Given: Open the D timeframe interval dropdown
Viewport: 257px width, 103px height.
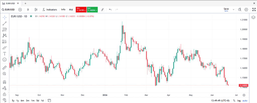Looking at the screenshot, I should (x=28, y=10).
